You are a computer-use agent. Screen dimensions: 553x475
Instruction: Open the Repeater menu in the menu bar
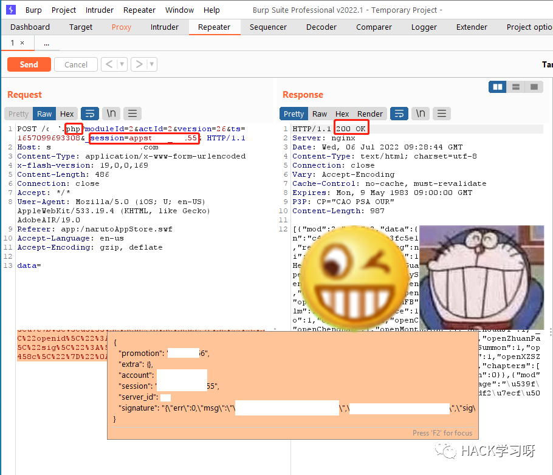click(139, 10)
